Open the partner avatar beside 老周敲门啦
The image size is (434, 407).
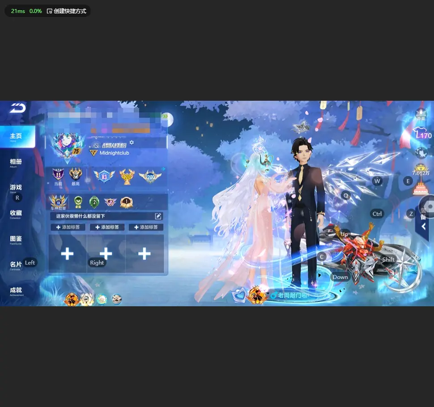257,296
